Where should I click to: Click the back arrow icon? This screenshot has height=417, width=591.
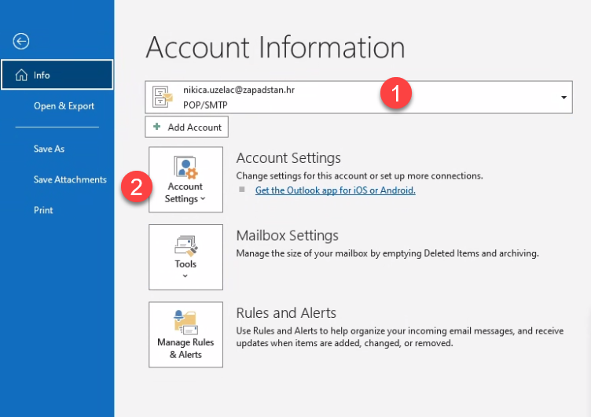tap(20, 41)
